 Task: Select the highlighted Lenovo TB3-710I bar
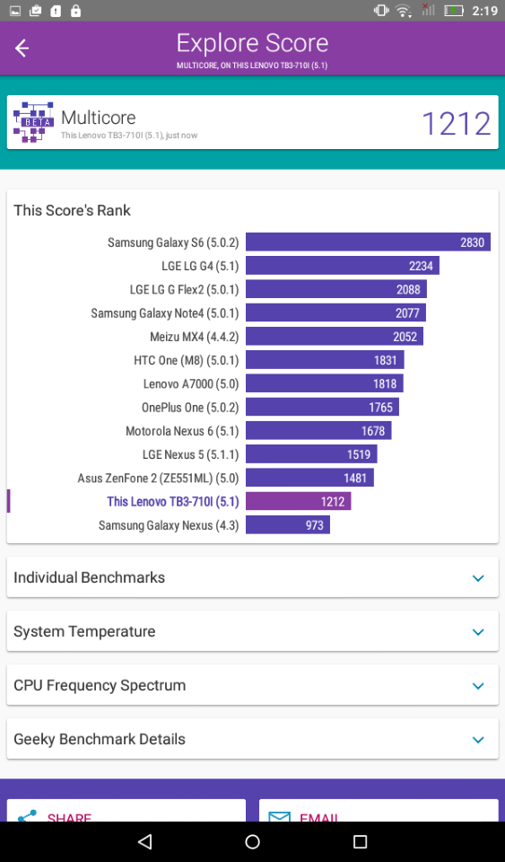[x=298, y=501]
